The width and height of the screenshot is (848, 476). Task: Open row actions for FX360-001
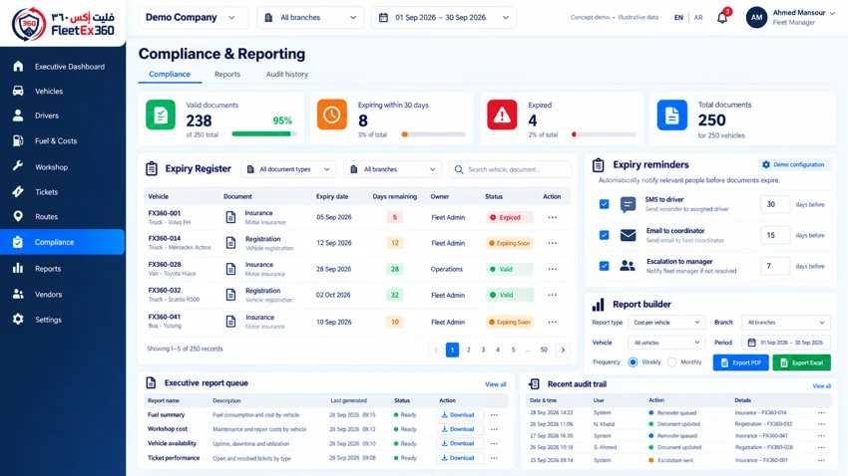(x=552, y=217)
